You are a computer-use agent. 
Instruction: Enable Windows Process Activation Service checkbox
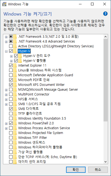11,128
